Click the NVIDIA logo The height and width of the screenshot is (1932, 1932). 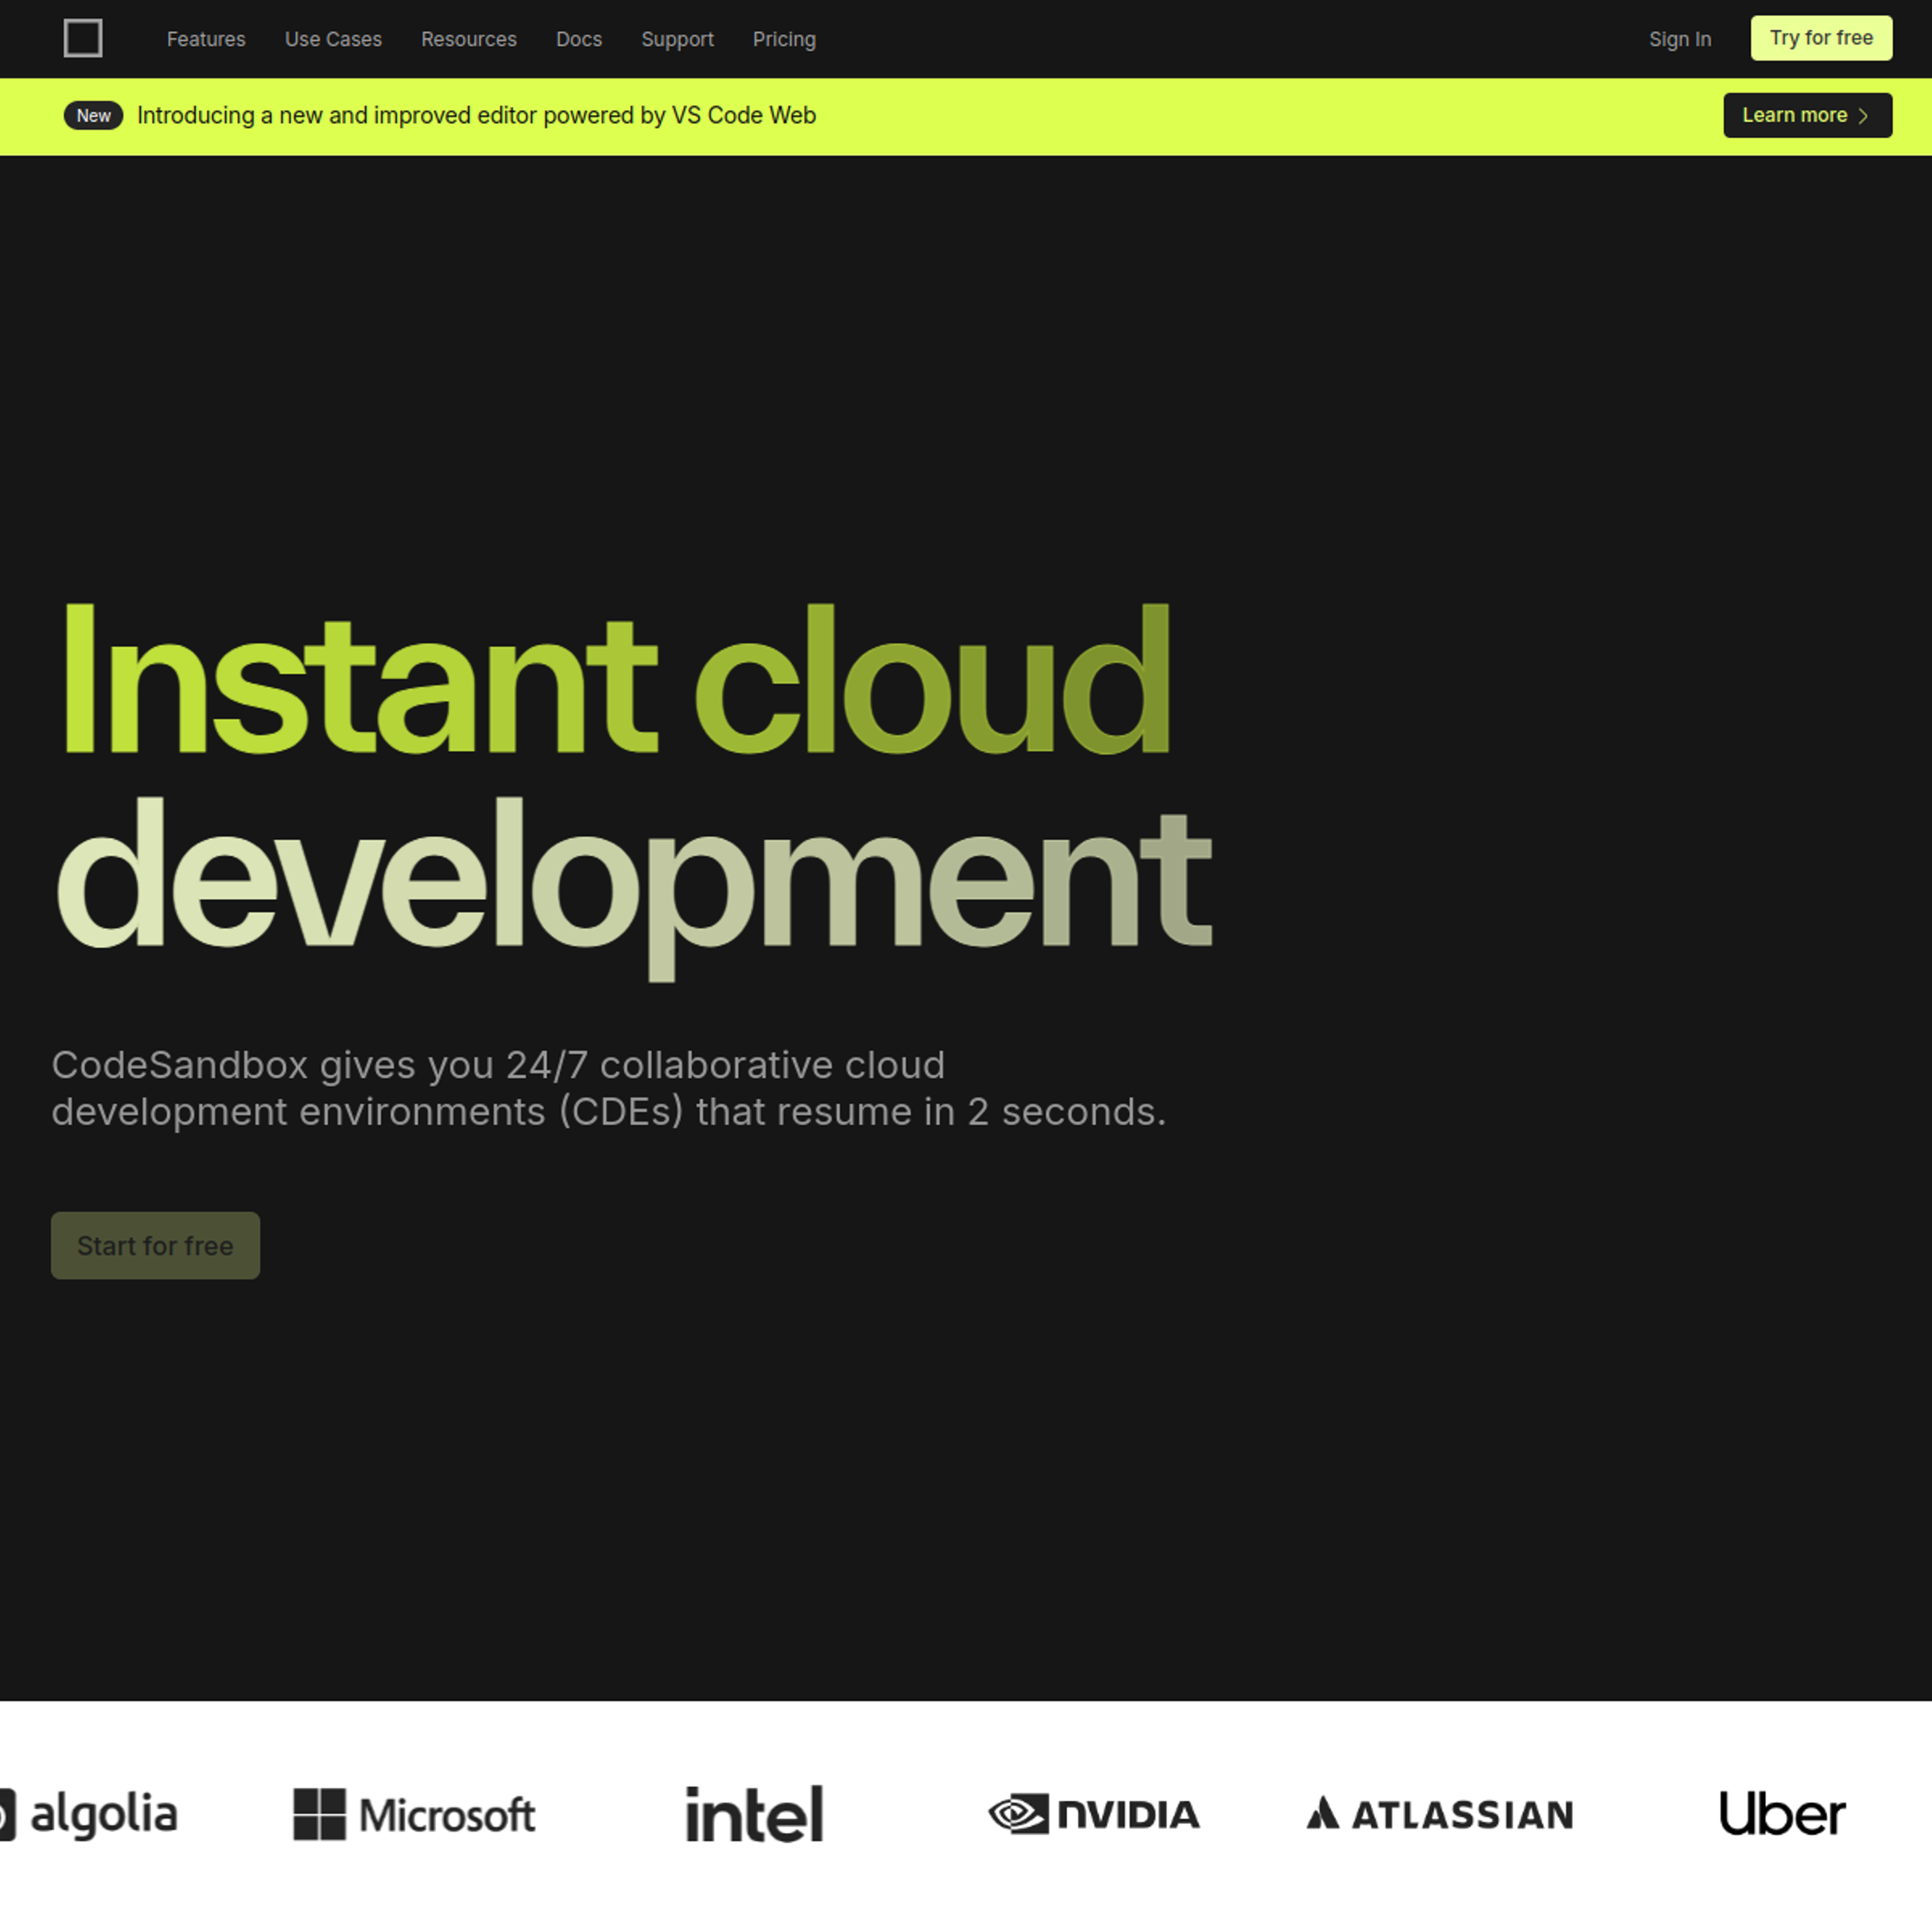(1094, 1814)
